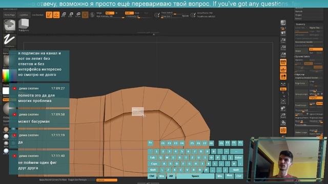328x184 pixels.
Task: Select the white secondary color swatch
Action: 6,91
